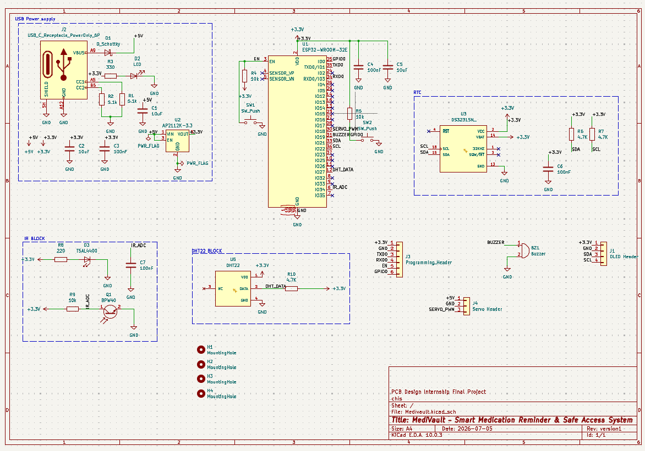The width and height of the screenshot is (645, 451).
Task: Click the "RTC" block label
Action: tap(417, 92)
